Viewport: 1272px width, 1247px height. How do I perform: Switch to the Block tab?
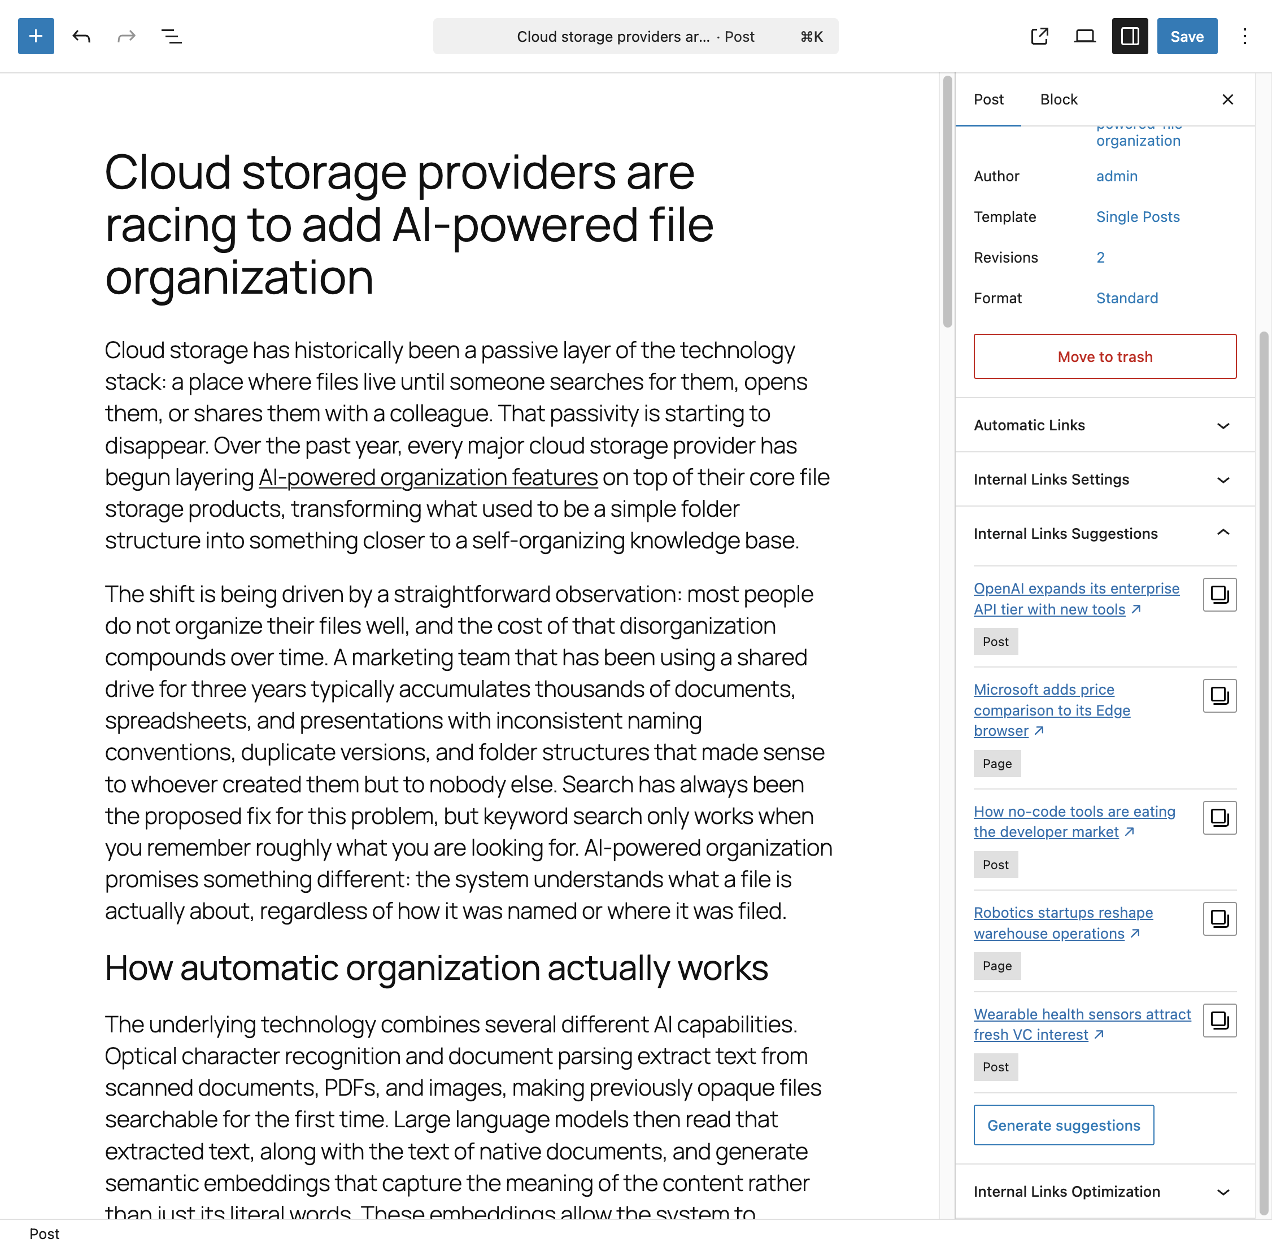coord(1058,99)
